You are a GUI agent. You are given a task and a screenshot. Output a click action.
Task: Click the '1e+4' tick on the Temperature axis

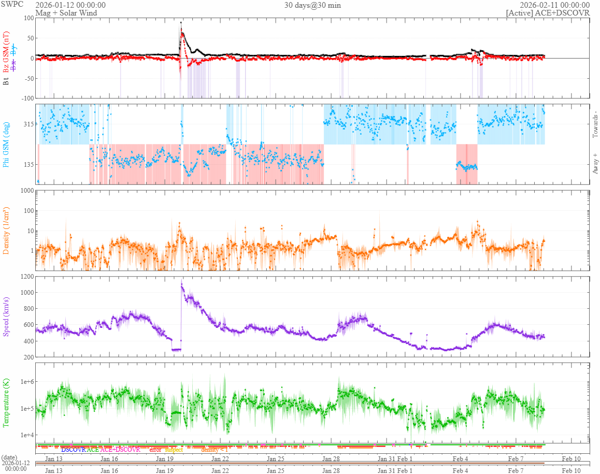tap(27, 435)
